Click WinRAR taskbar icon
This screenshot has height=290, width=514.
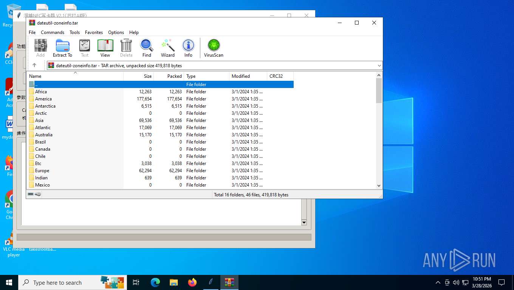coord(229,282)
